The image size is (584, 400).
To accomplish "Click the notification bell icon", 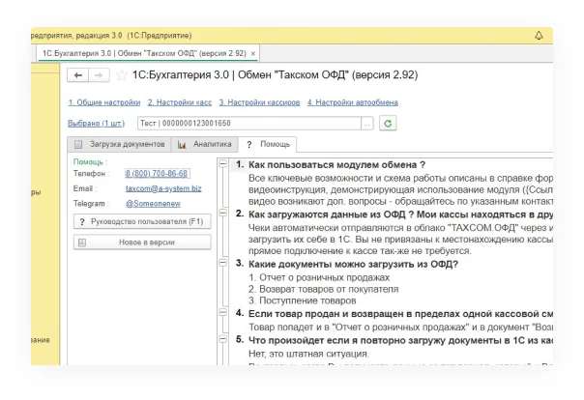I will (539, 36).
